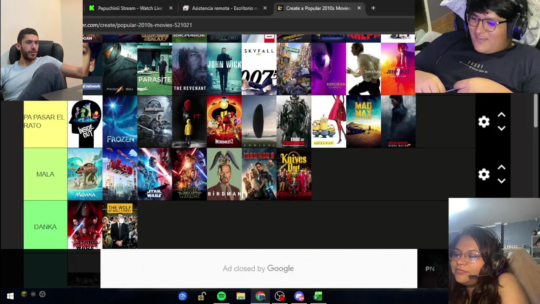Move MALA row down with arrow
Image resolution: width=540 pixels, height=304 pixels.
tap(501, 181)
